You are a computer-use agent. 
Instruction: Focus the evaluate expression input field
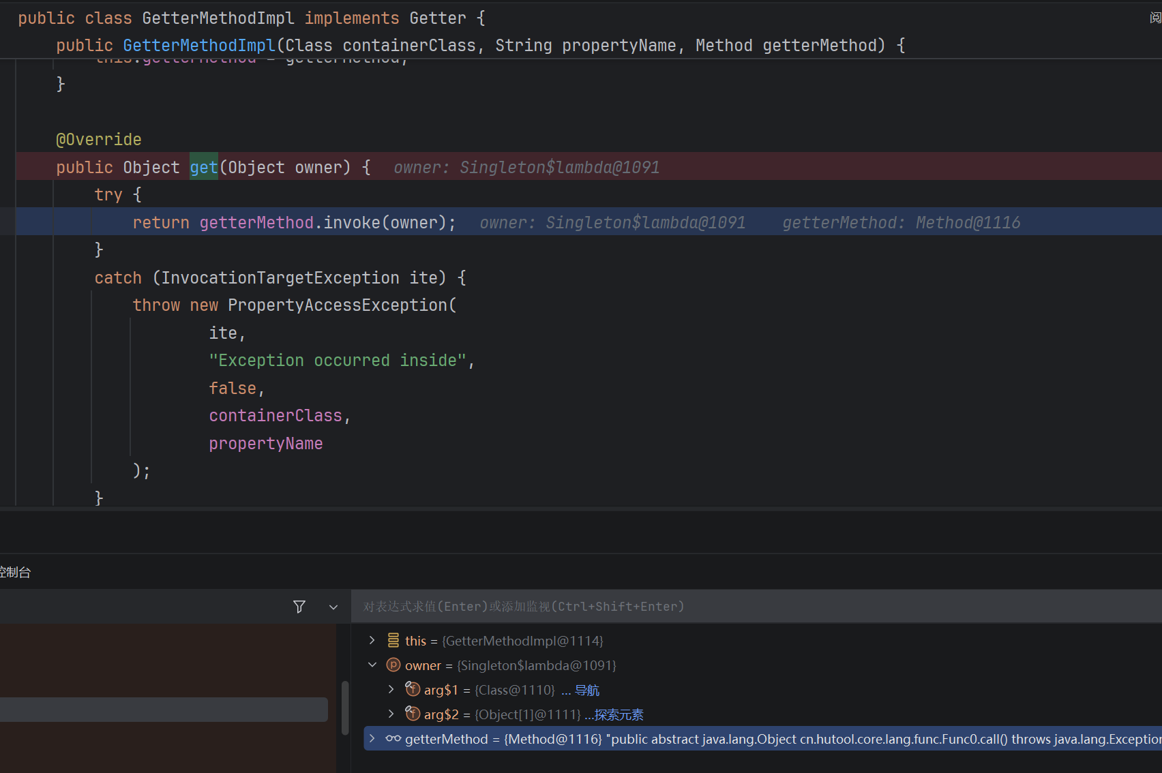pyautogui.click(x=756, y=607)
